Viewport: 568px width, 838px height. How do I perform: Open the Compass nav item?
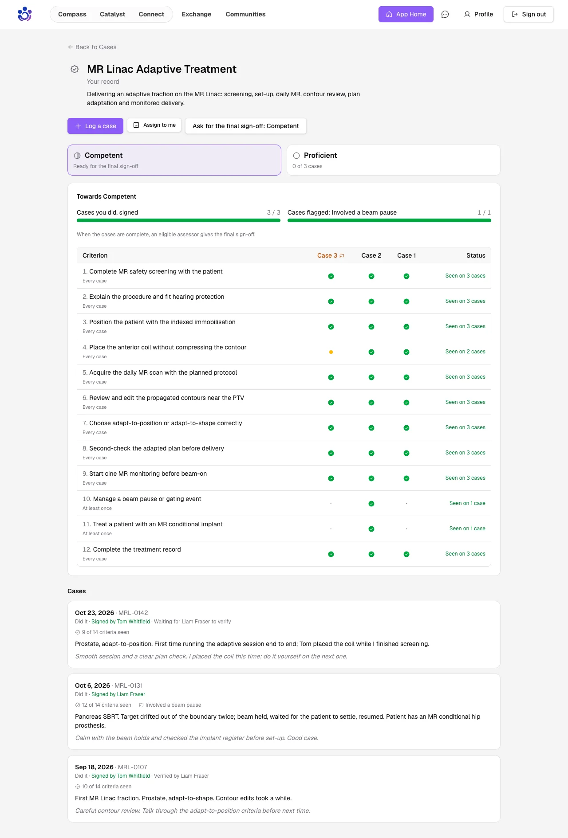[72, 14]
